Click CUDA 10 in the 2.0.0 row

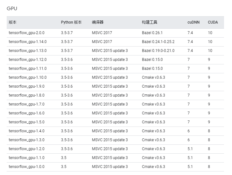210,33
